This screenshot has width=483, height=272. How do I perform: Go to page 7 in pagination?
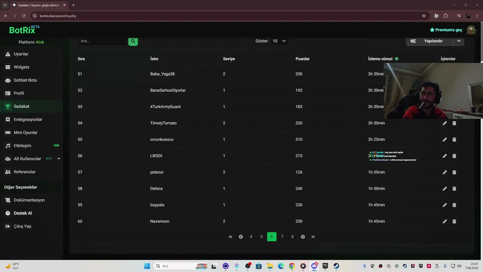click(282, 237)
